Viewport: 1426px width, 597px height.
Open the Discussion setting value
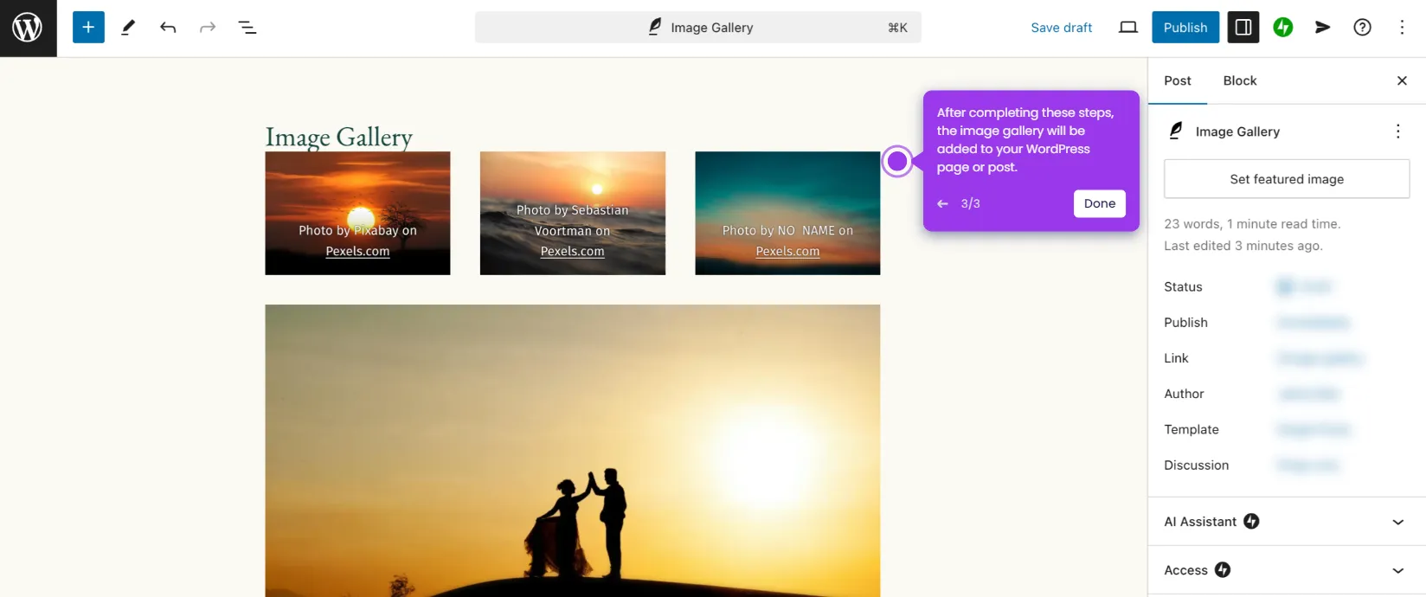click(1308, 465)
